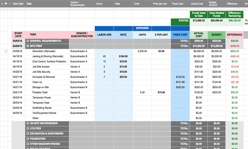Expand the Other Masonry/Paving section
The height and width of the screenshot is (149, 248).
(28, 144)
